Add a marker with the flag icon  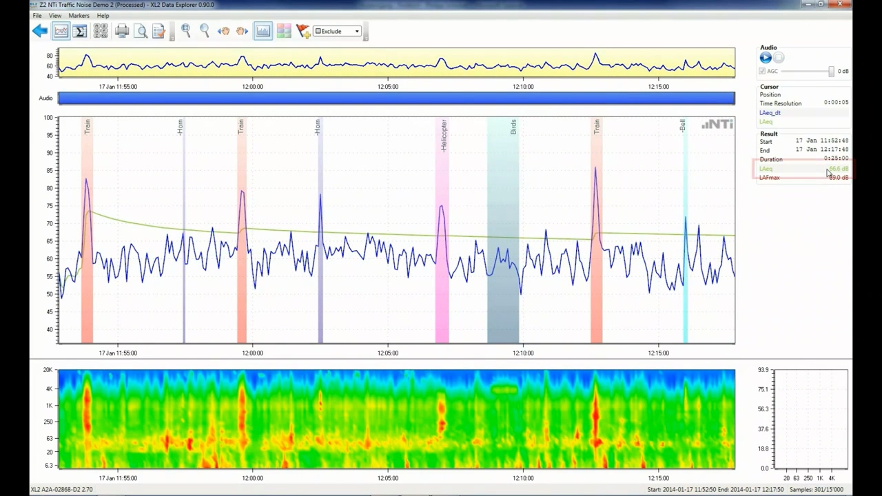click(303, 31)
